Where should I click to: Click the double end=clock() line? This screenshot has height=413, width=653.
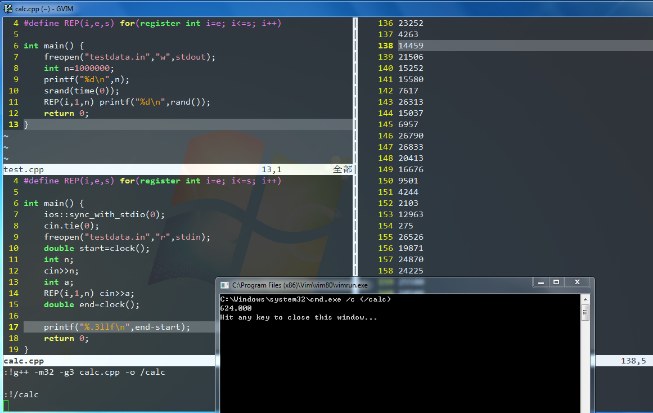[x=92, y=304]
